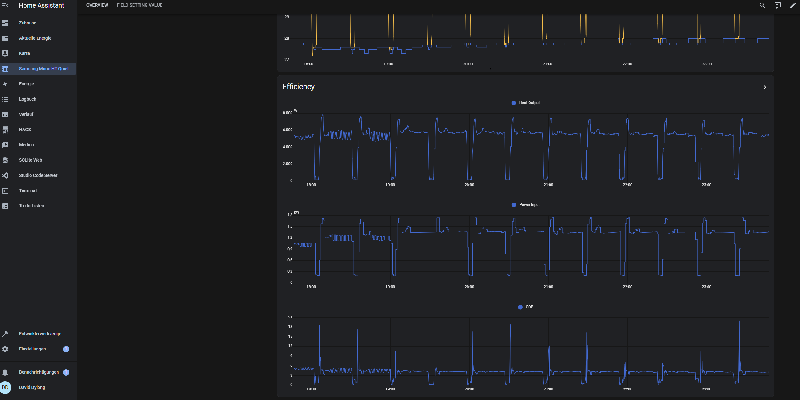800x400 pixels.
Task: Open the Energie sidebar item
Action: (x=26, y=84)
